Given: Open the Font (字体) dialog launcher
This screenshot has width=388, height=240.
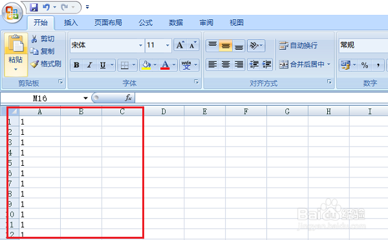Looking at the screenshot, I should pyautogui.click(x=196, y=81).
